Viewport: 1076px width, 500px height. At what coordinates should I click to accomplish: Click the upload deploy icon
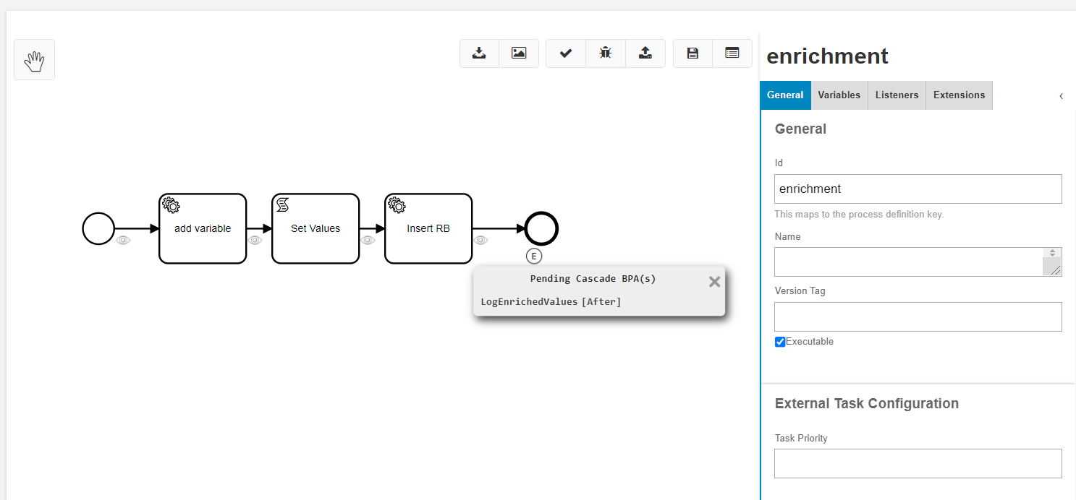click(645, 53)
